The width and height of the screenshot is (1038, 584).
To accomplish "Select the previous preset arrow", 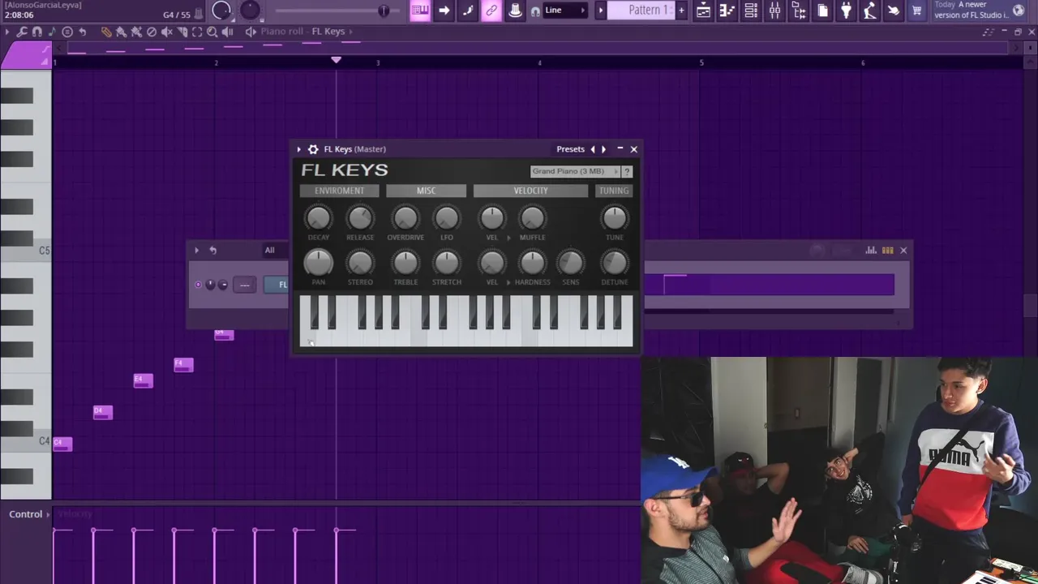I will (593, 149).
